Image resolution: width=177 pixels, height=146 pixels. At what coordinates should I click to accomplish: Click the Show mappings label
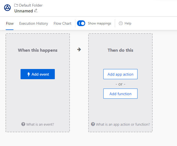pyautogui.click(x=99, y=23)
